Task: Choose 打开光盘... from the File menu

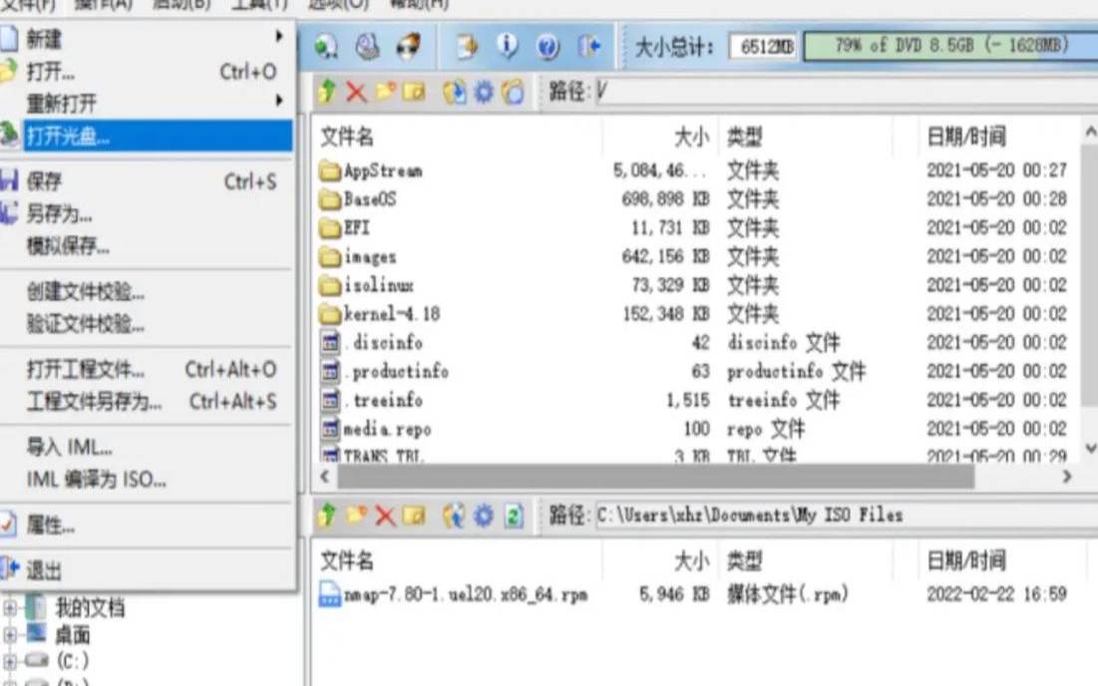Action: 68,137
